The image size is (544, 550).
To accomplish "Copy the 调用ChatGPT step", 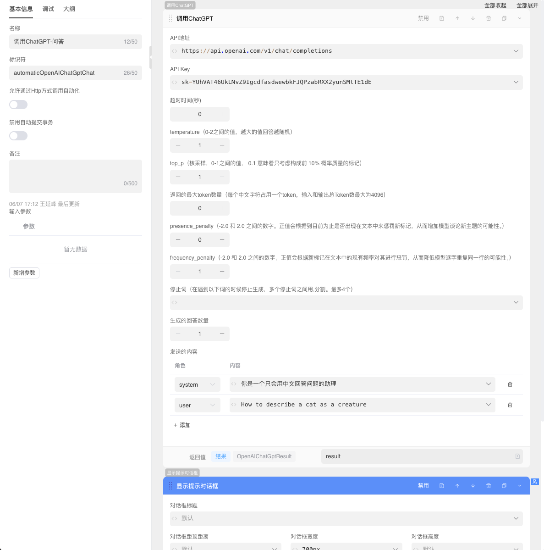I will (504, 18).
